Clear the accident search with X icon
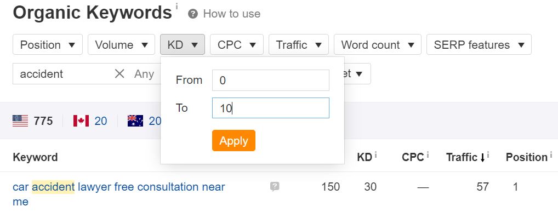Image resolution: width=558 pixels, height=212 pixels. pyautogui.click(x=119, y=73)
